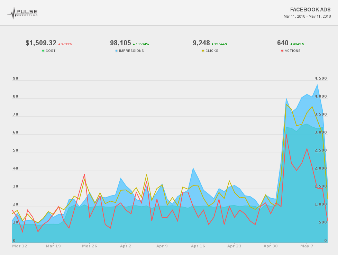Click the Apr 23 x-axis label
338x255 pixels.
pos(234,246)
